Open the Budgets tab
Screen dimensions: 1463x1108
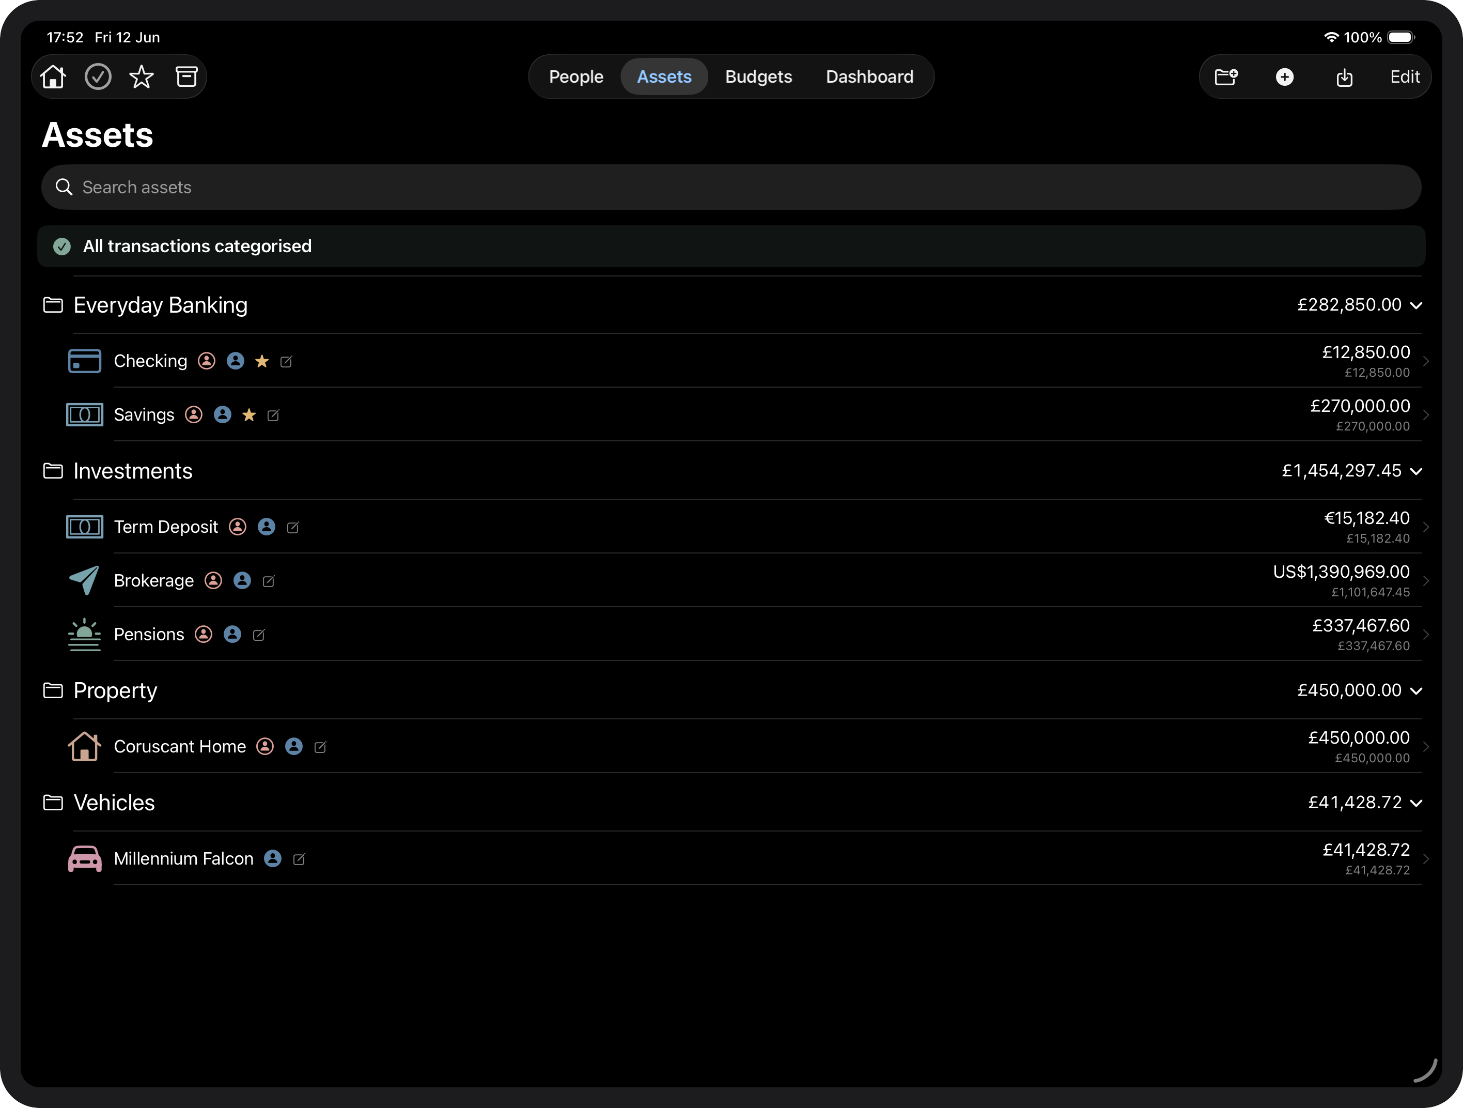point(758,76)
